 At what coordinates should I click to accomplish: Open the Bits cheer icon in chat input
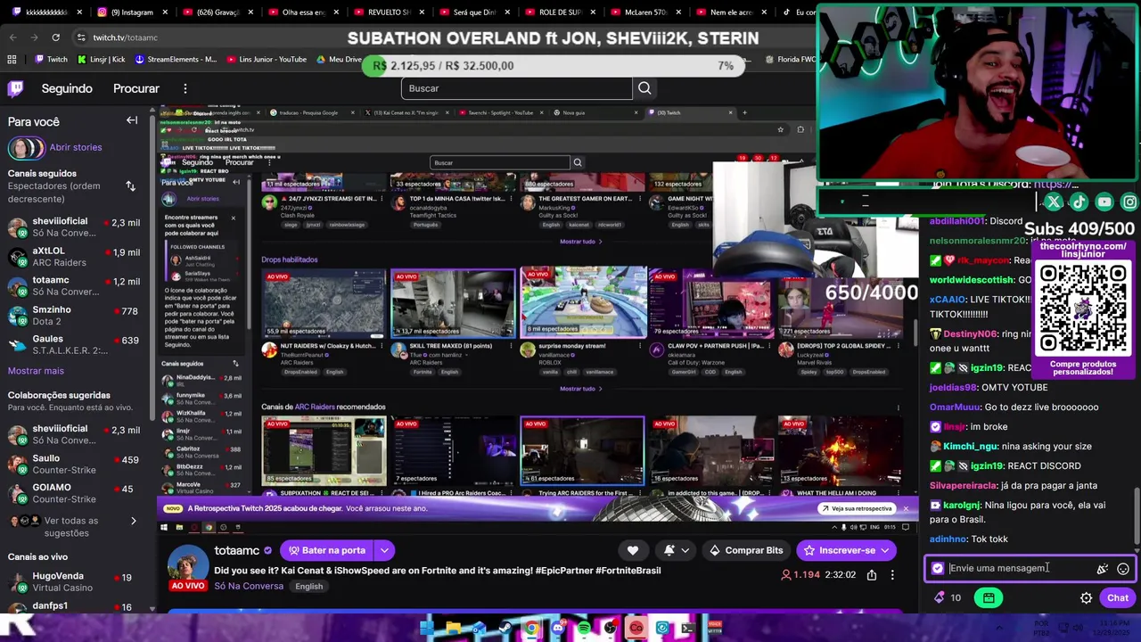[1103, 568]
